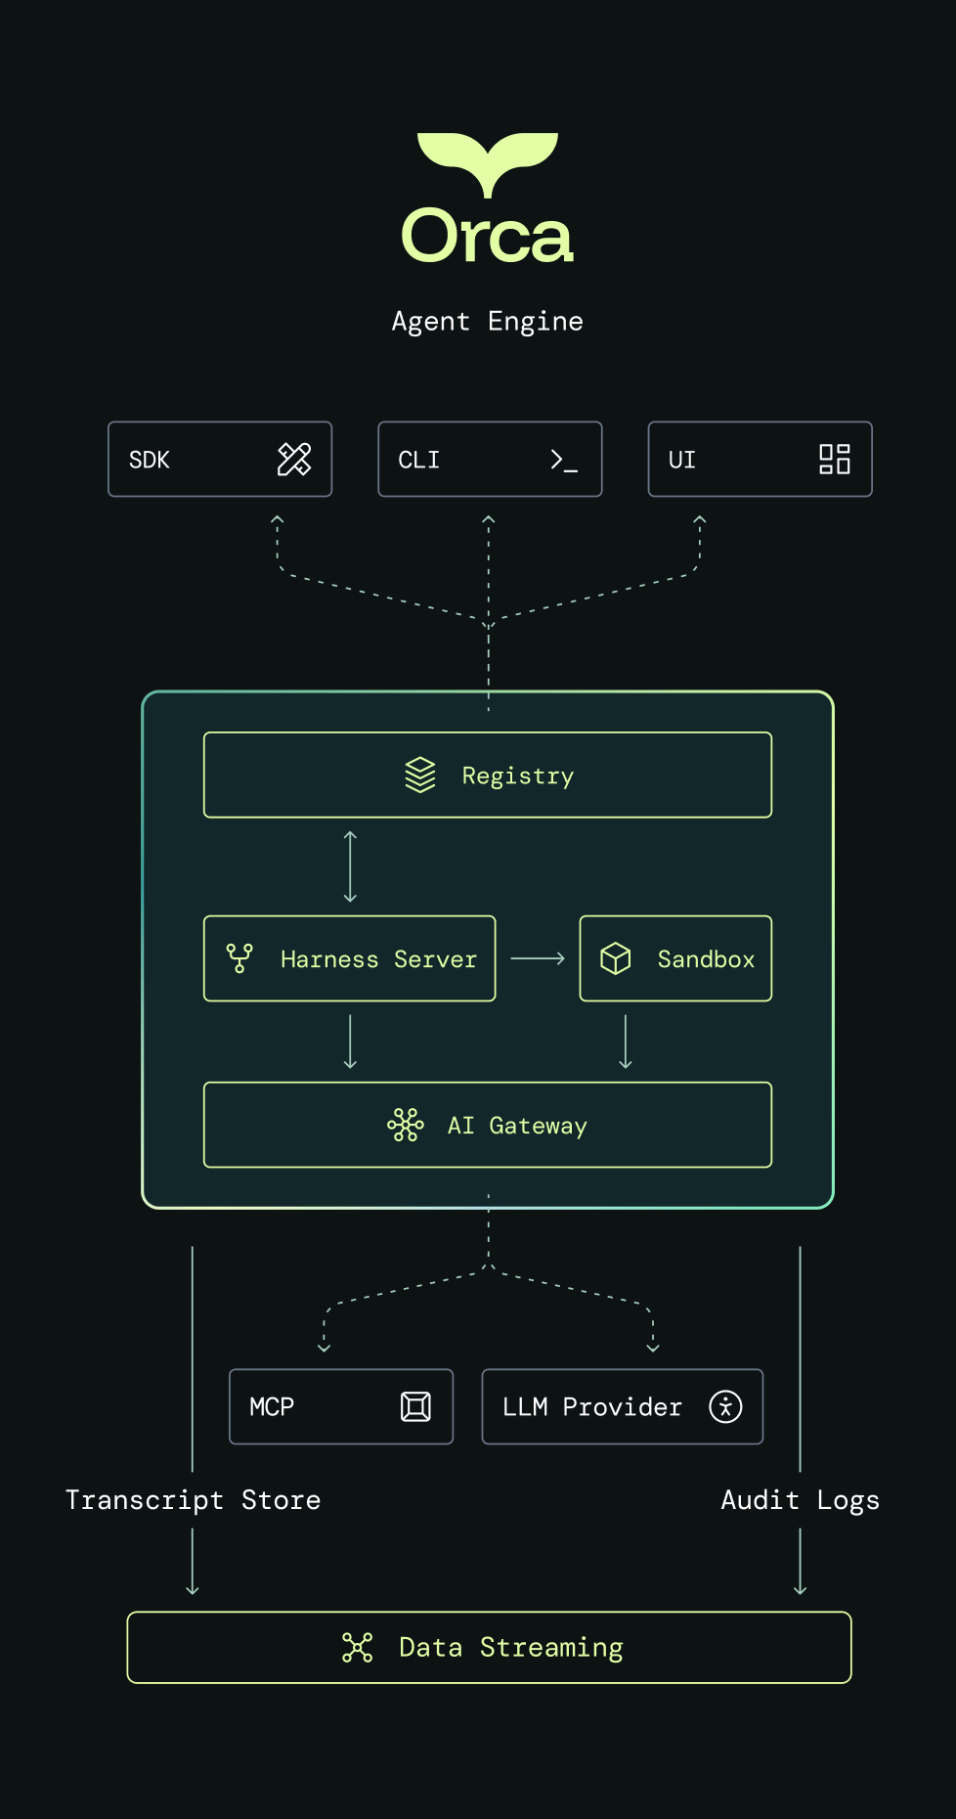956x1819 pixels.
Task: Select the Registry block
Action: (488, 775)
